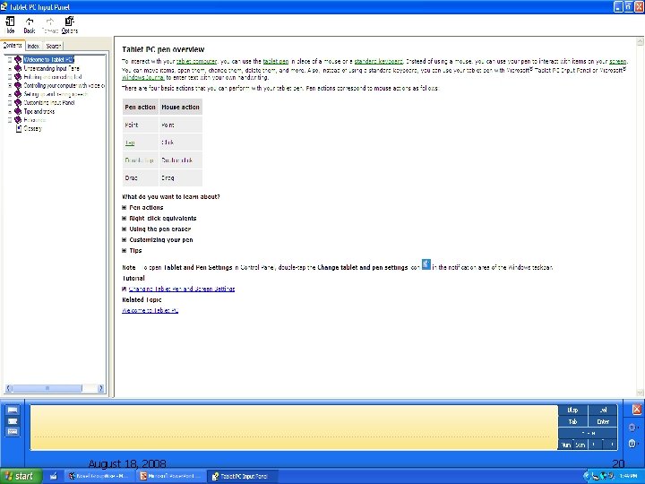Click the Del key on Input Panel
The height and width of the screenshot is (484, 645).
603,410
